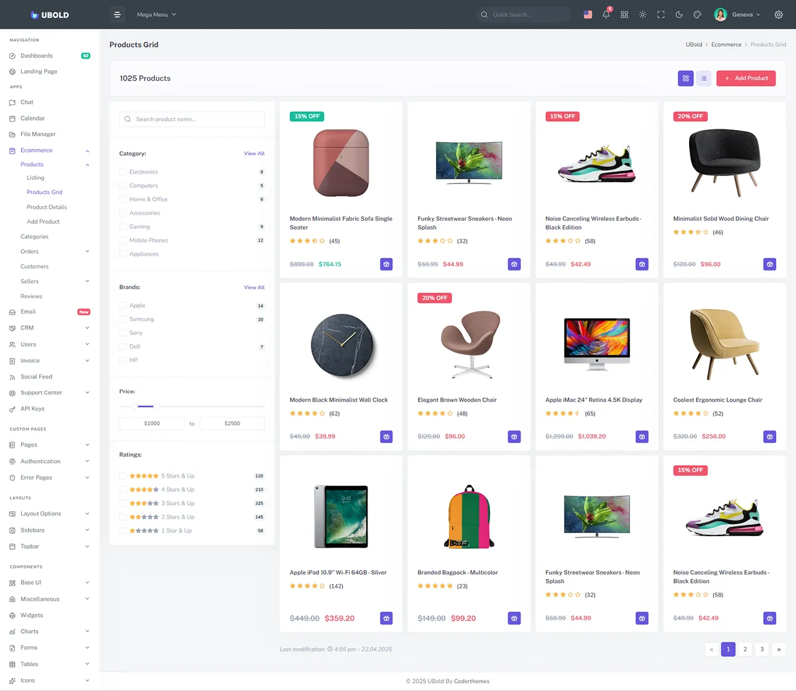This screenshot has height=691, width=796.
Task: Expand the Invoice menu in sidebar
Action: coord(50,361)
